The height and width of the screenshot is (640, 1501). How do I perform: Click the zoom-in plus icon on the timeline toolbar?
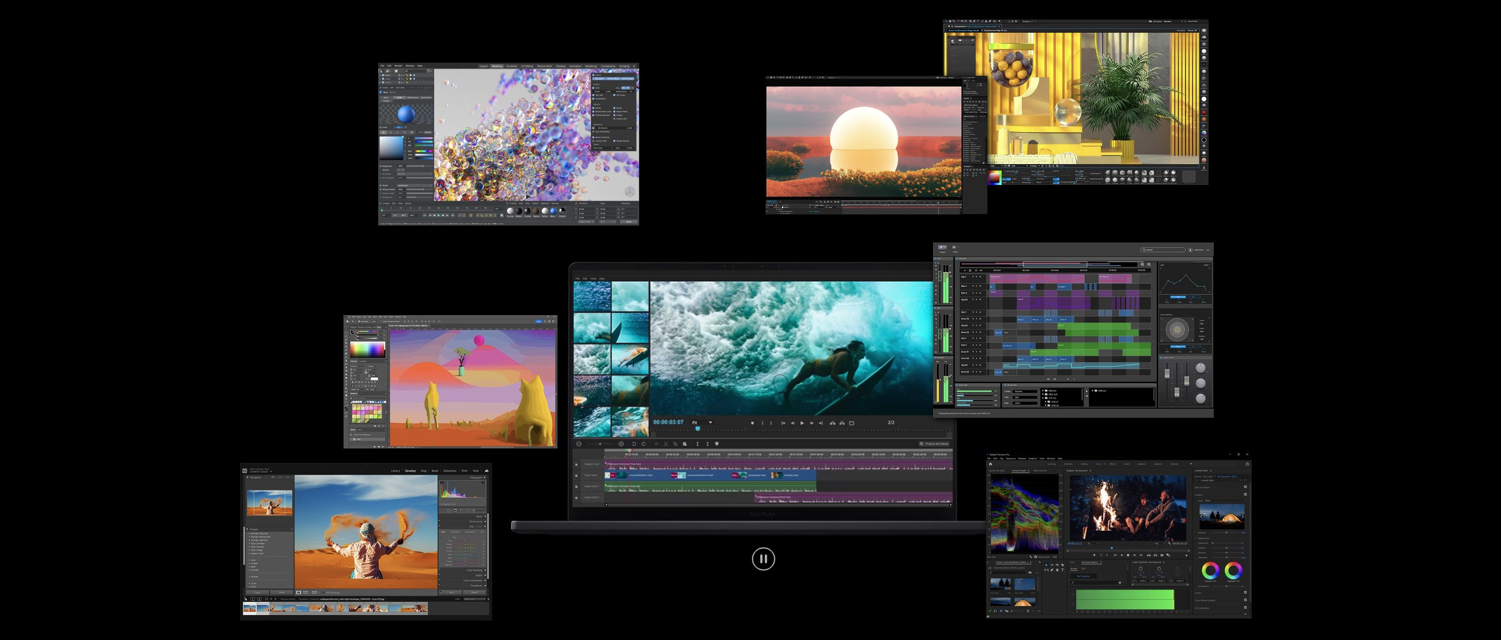click(x=621, y=444)
